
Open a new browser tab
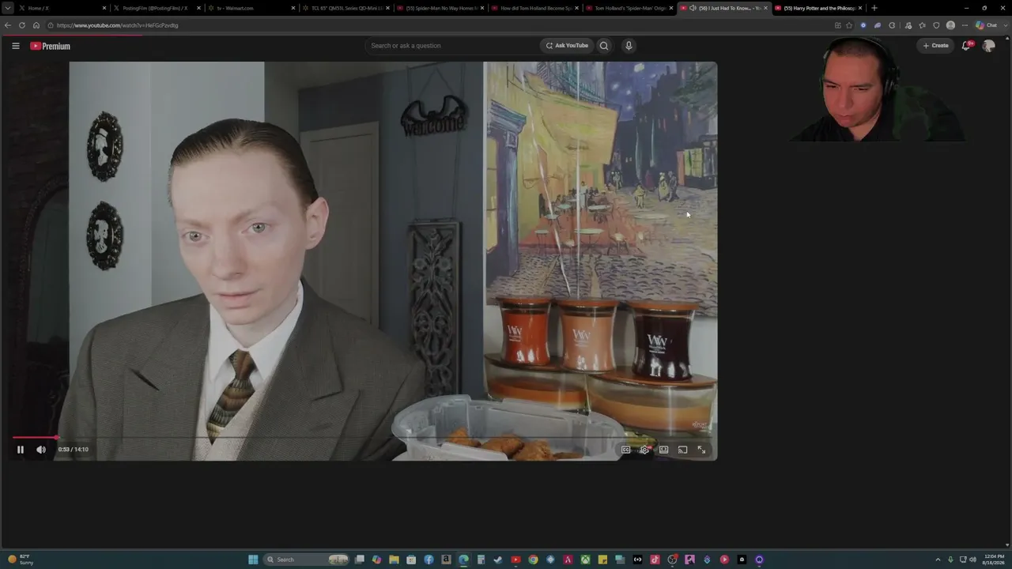[x=874, y=8]
